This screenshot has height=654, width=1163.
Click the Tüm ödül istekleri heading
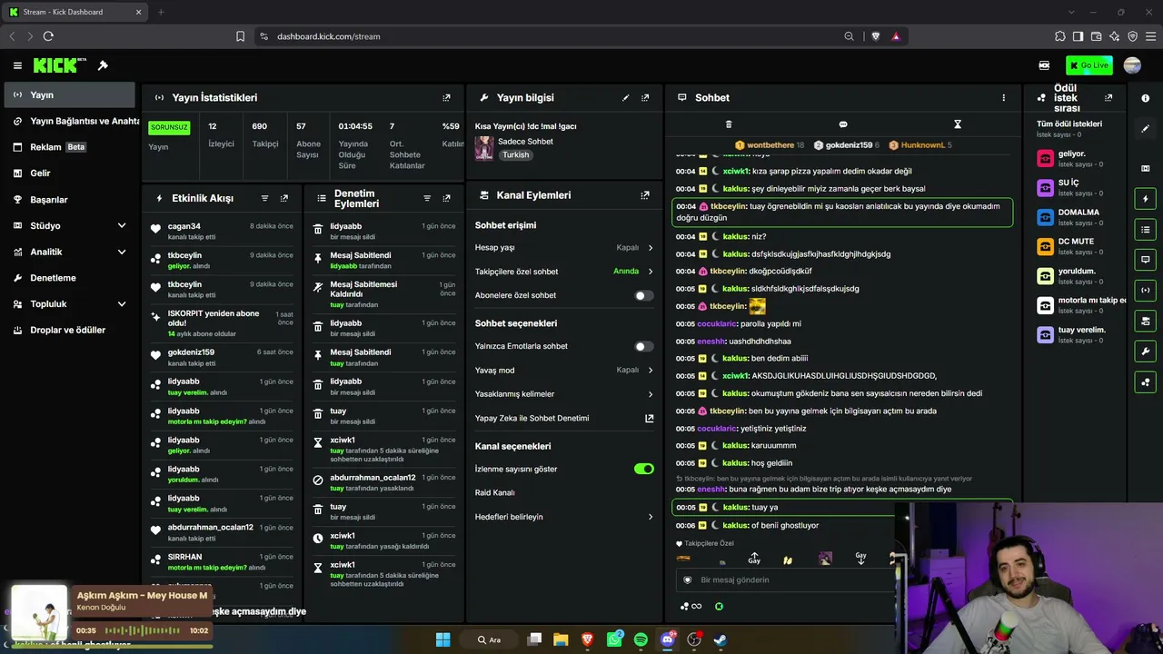[1069, 124]
